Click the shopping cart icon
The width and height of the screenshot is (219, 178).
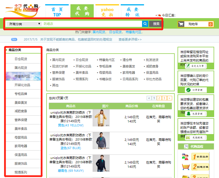[x=181, y=24]
